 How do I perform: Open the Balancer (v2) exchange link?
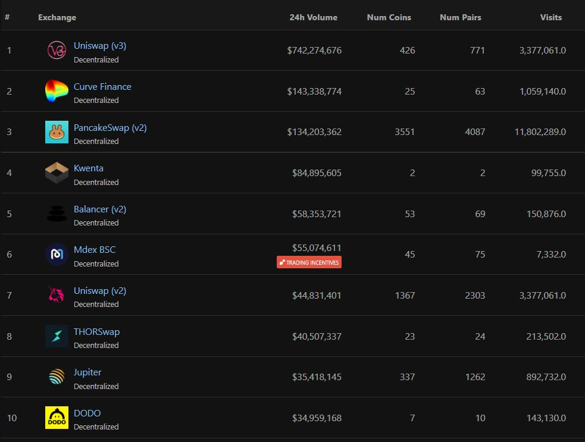100,209
